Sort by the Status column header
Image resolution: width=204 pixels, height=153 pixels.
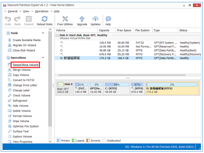pyautogui.click(x=189, y=30)
